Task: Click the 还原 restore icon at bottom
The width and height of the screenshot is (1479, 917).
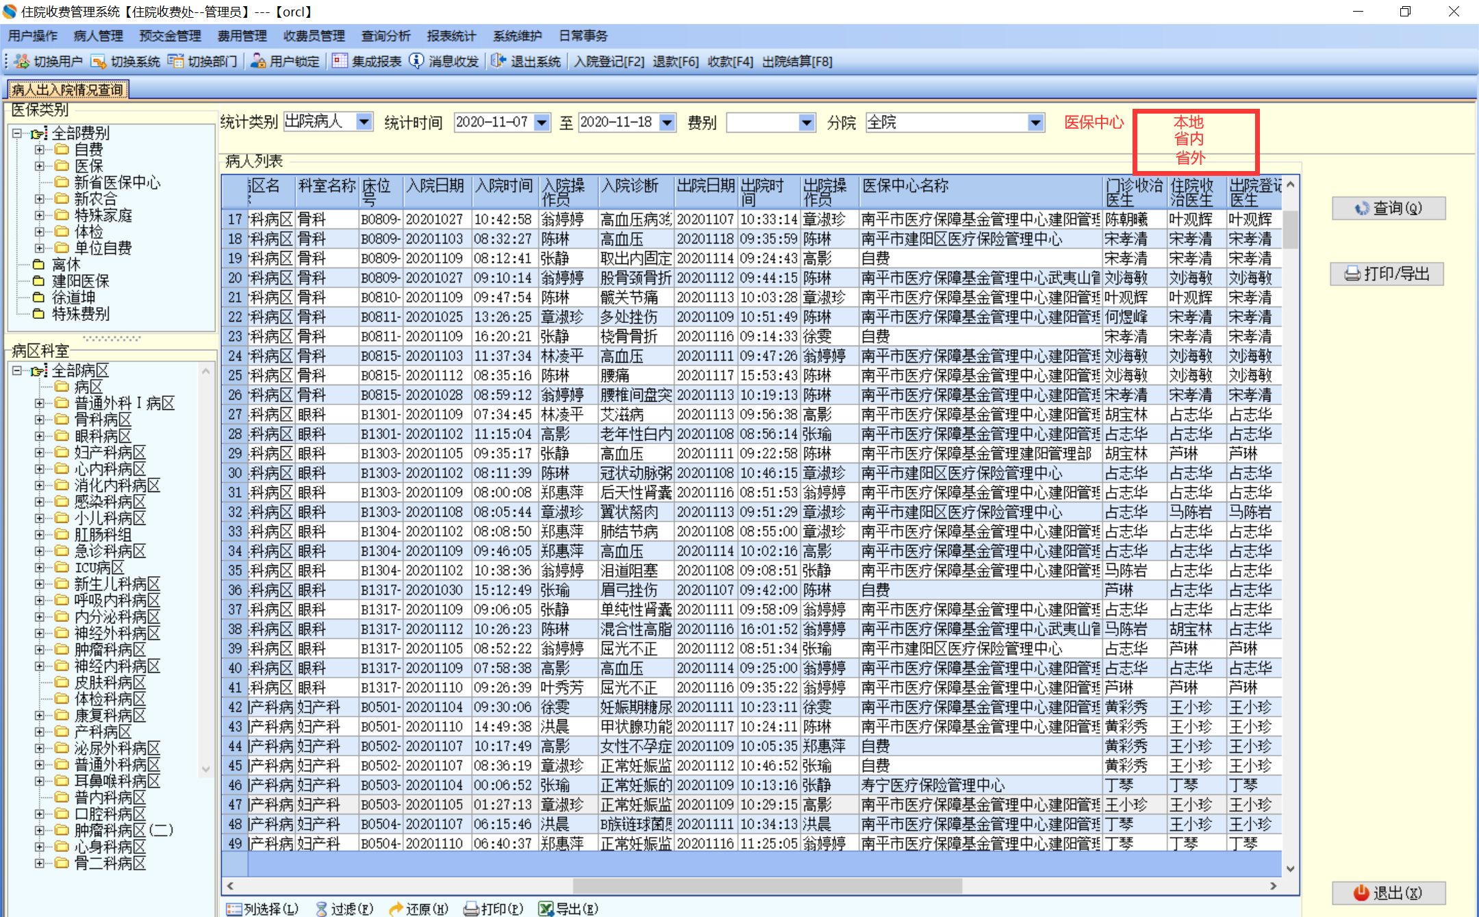Action: 396,909
